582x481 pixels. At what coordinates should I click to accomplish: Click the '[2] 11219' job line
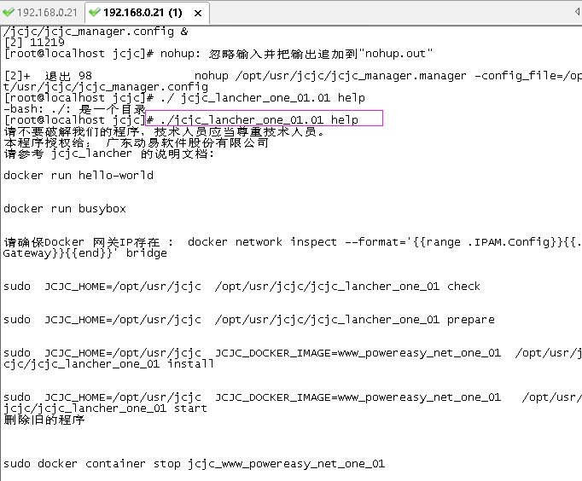point(34,43)
